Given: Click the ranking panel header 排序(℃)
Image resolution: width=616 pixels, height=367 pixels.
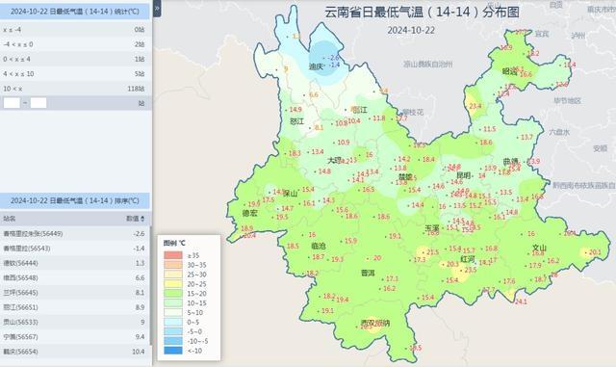Looking at the screenshot, I should click(x=75, y=200).
